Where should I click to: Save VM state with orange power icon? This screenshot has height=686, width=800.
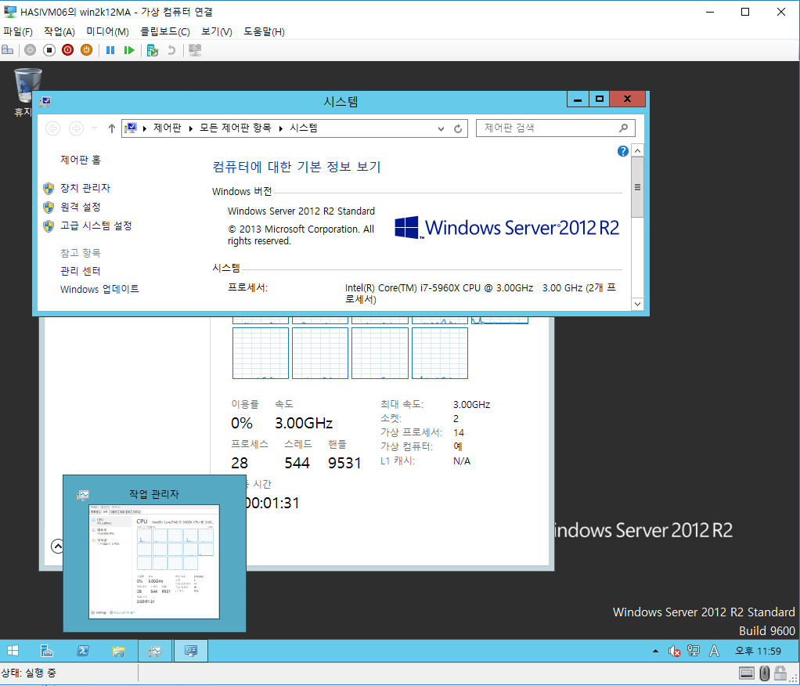click(87, 50)
